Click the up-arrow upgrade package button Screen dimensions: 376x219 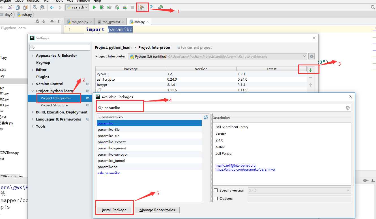[311, 85]
